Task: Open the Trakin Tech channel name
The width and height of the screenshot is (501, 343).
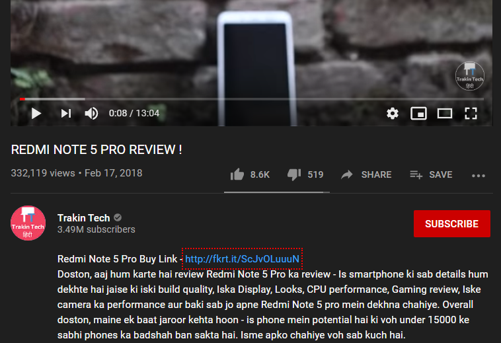Action: 84,218
